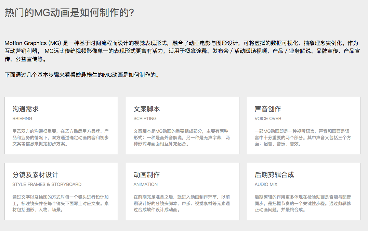Open the 后期剪辑合成 card title
The width and height of the screenshot is (368, 231).
point(274,175)
